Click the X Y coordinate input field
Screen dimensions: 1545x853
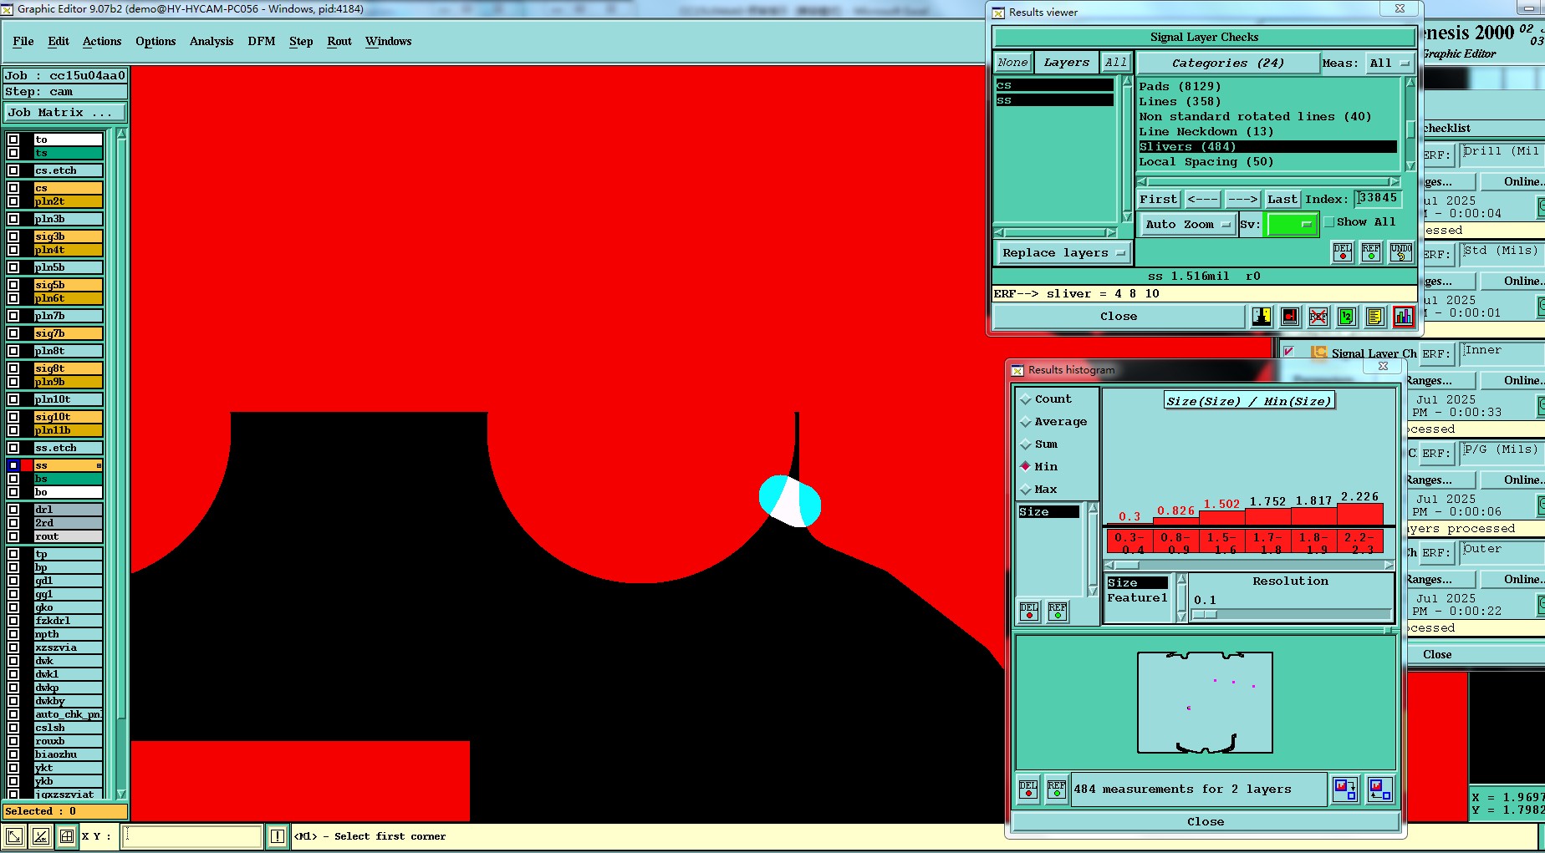[x=192, y=836]
